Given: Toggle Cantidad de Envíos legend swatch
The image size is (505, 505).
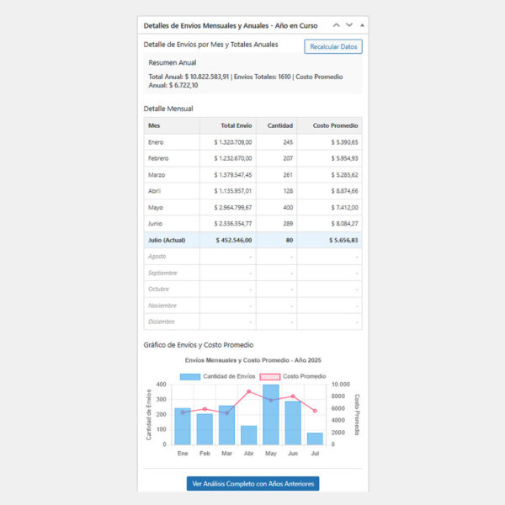Looking at the screenshot, I should tap(190, 376).
